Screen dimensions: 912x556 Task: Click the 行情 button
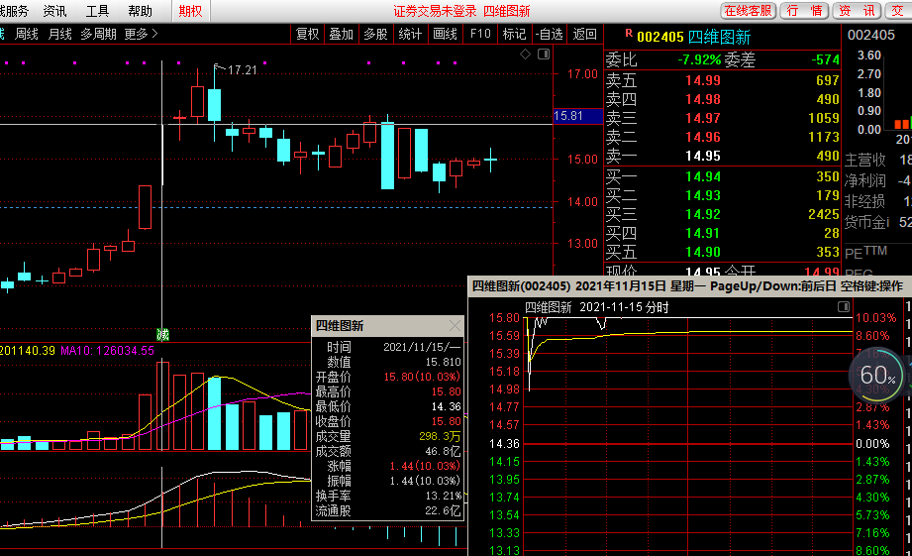804,11
